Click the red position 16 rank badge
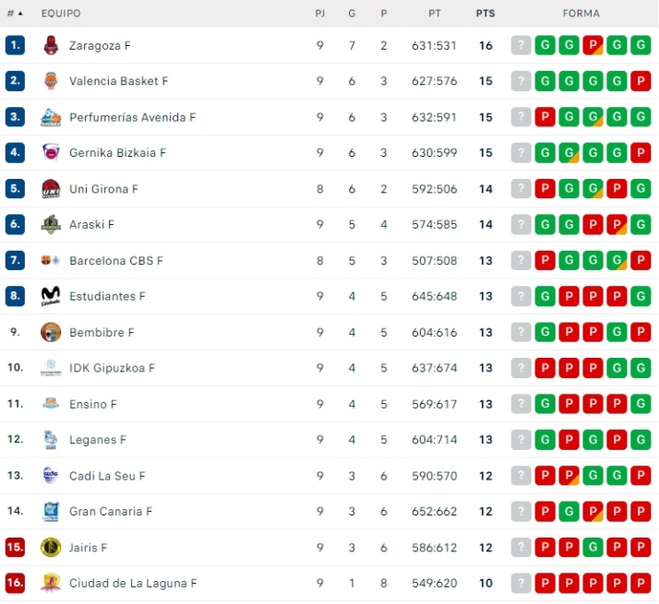Viewport: 659px width, 604px height. pyautogui.click(x=15, y=584)
